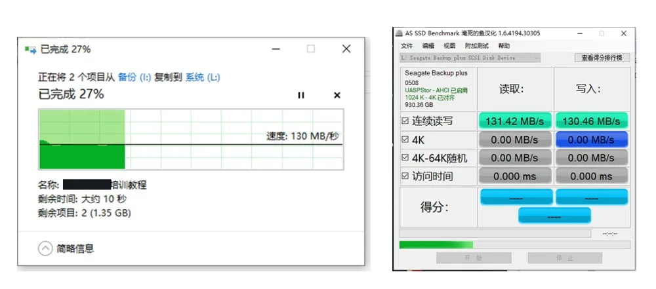Toggle the 4K-64K随机 checkbox
The image size is (656, 289).
[x=405, y=158]
